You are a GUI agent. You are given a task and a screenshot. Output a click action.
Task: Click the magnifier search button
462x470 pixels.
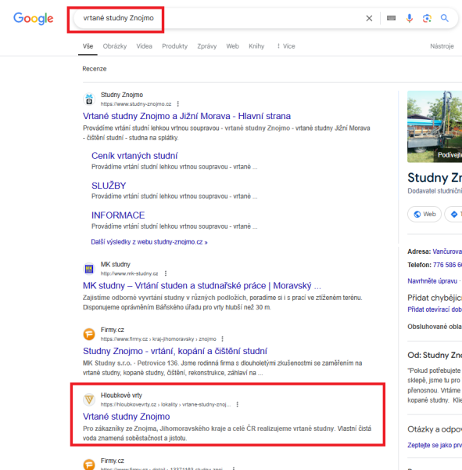pos(445,18)
